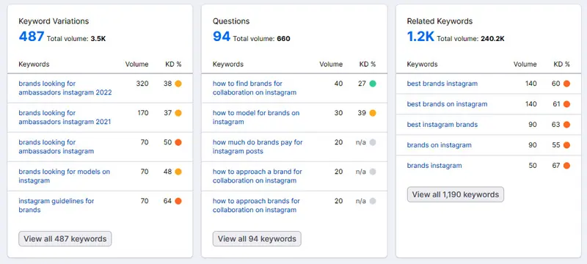
Task: Click KD % header in Keyword Variations table
Action: coord(173,65)
